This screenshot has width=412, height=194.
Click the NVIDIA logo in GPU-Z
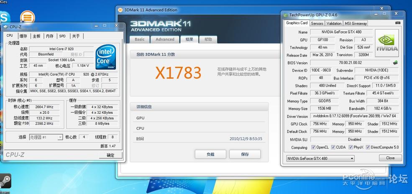[387, 43]
